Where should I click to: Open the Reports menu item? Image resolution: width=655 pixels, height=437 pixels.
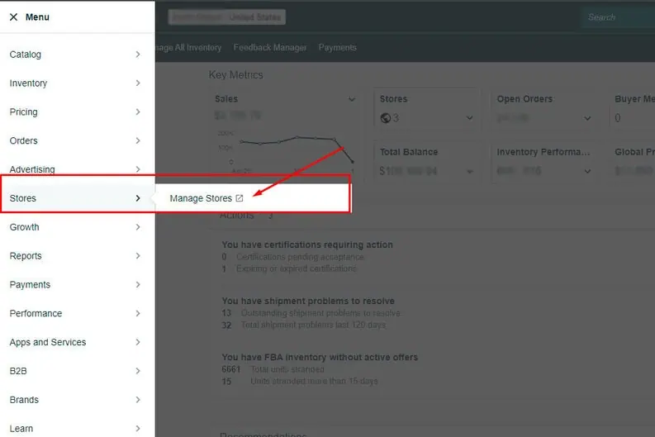point(78,256)
